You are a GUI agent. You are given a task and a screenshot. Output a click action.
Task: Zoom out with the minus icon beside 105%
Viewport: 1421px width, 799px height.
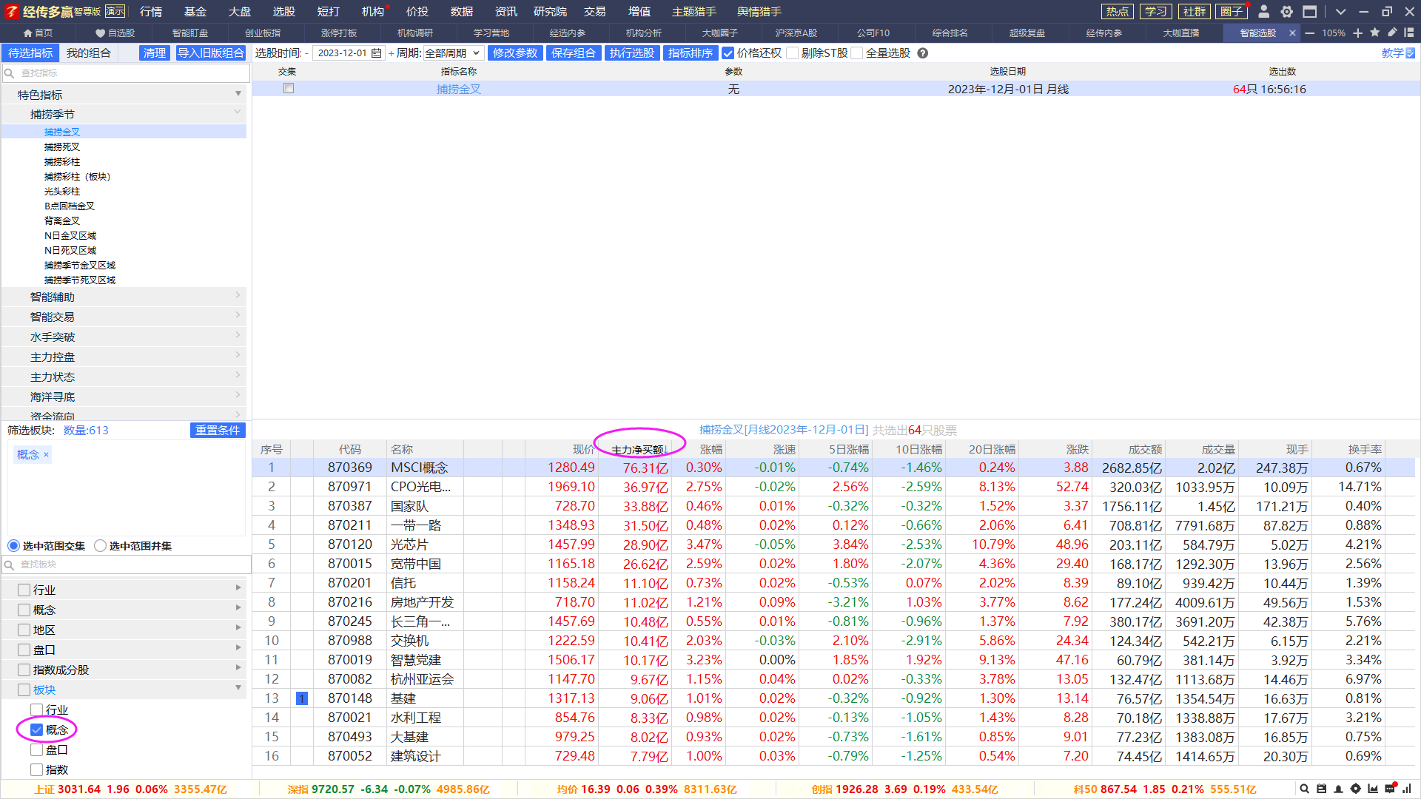tap(1310, 33)
